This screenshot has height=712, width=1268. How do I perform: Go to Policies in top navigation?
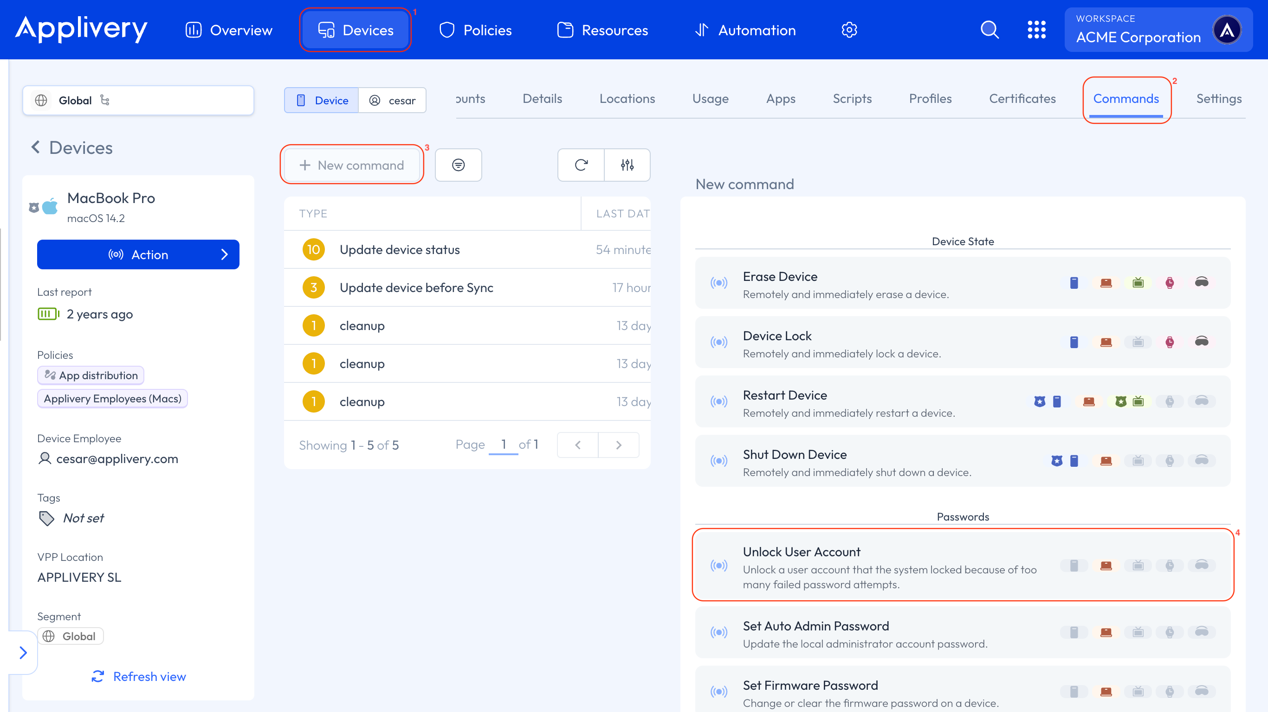475,30
